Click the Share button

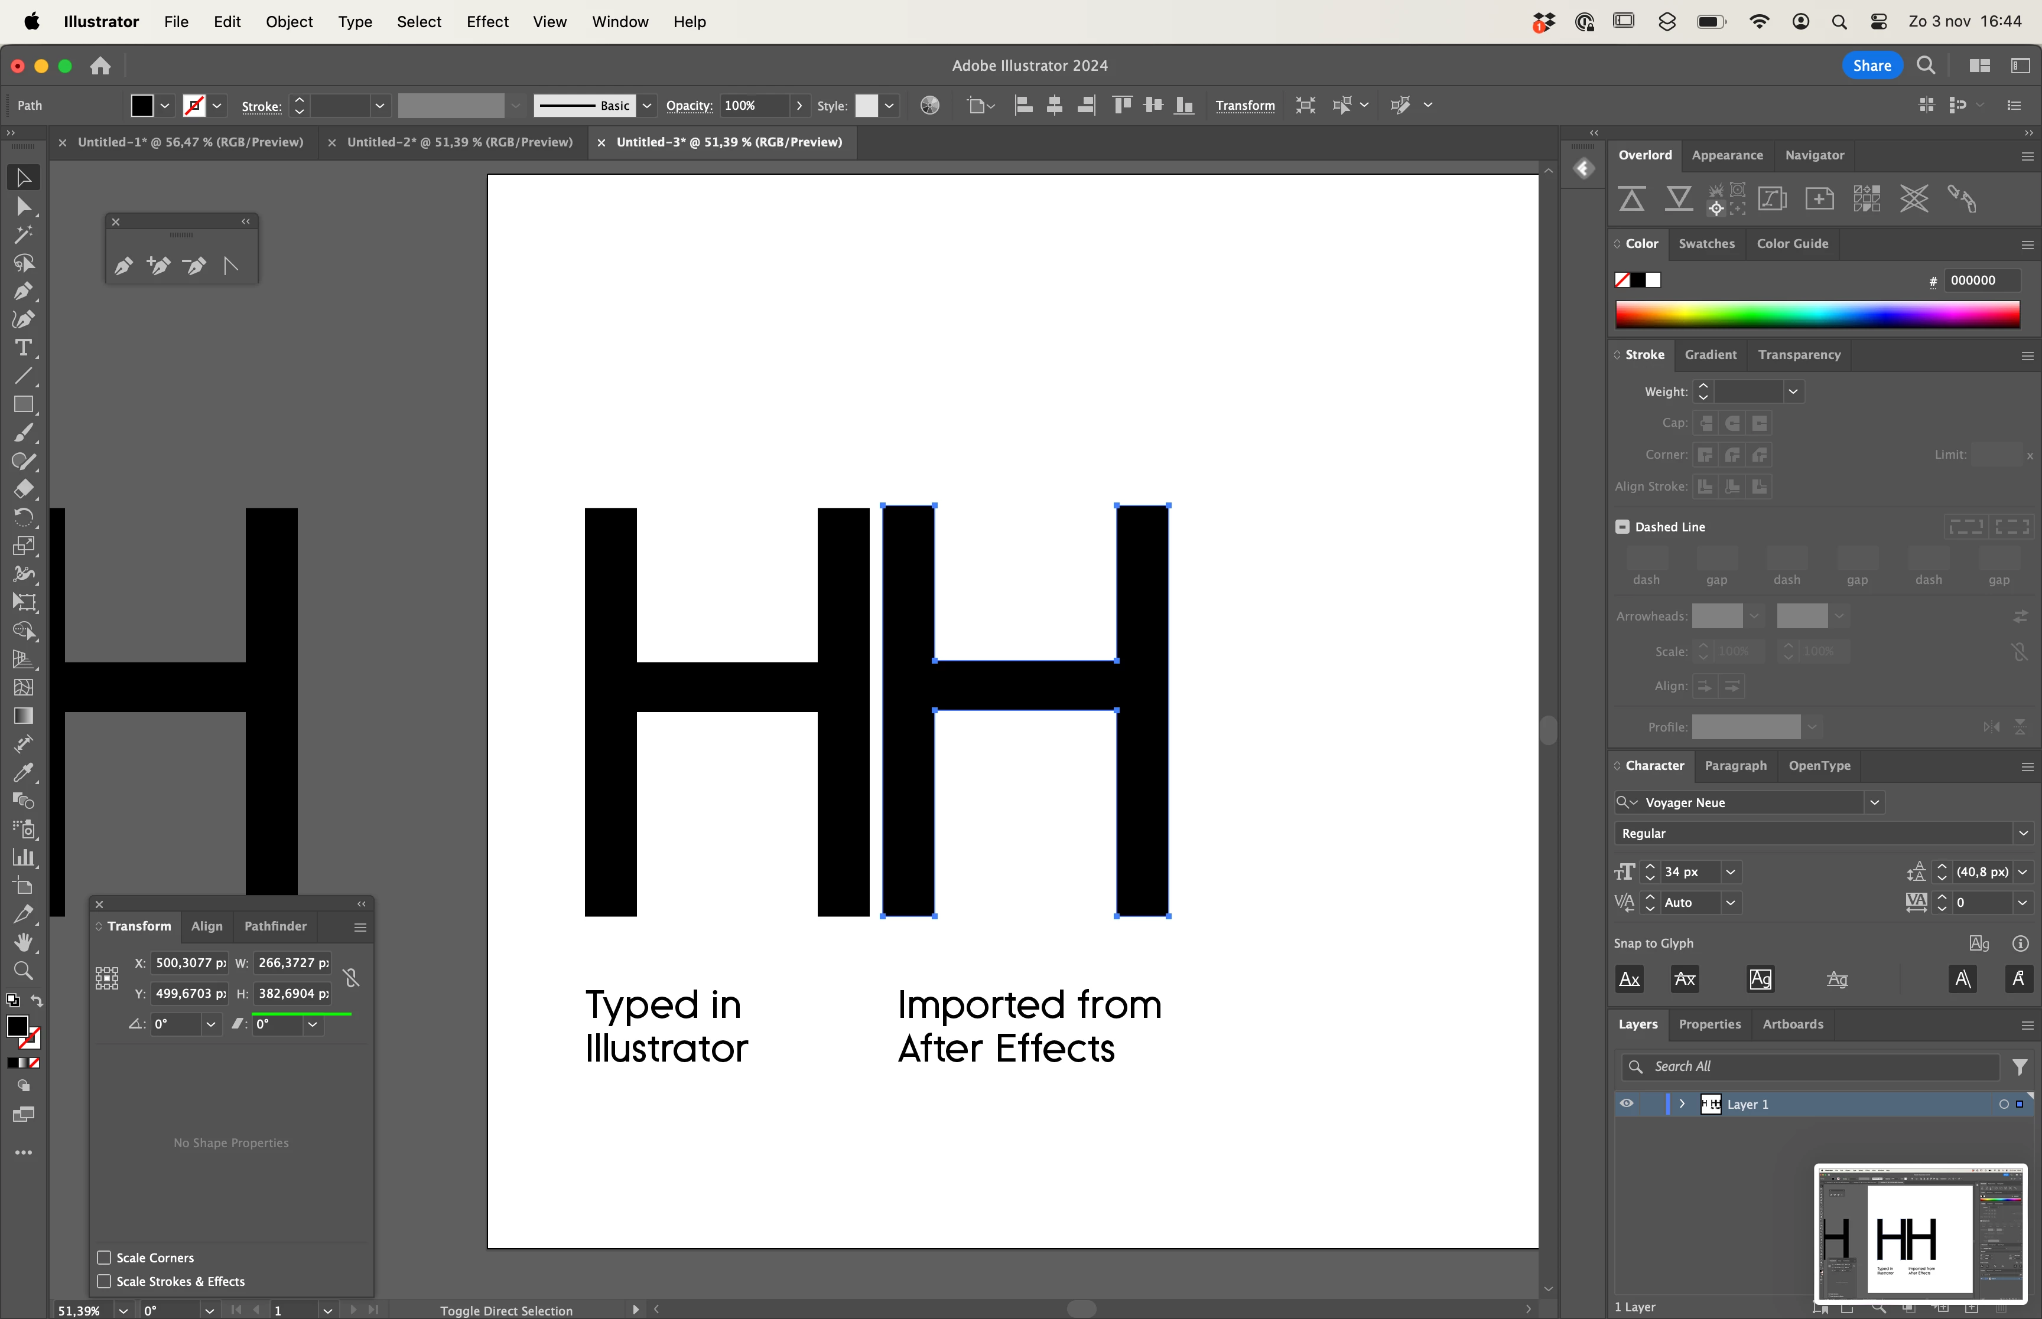(1871, 65)
